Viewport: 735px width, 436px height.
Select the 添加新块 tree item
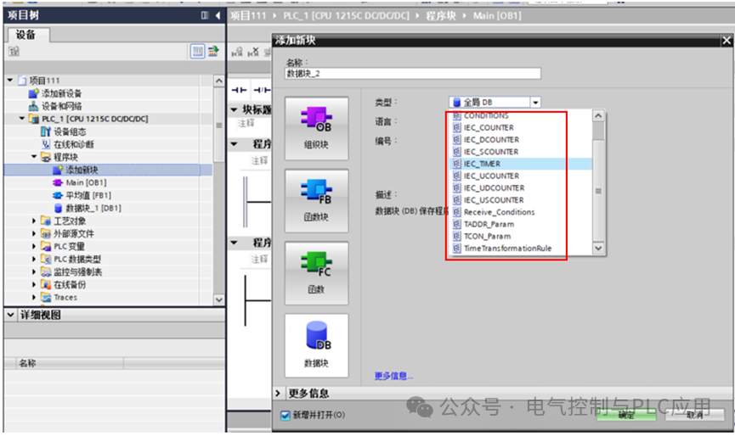108,170
